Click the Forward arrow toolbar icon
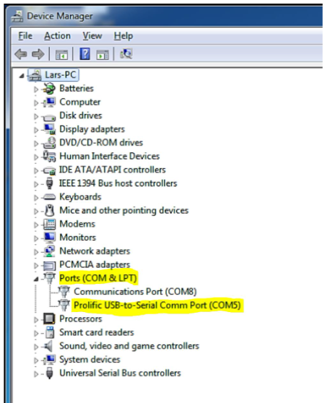The image size is (333, 403). click(38, 54)
